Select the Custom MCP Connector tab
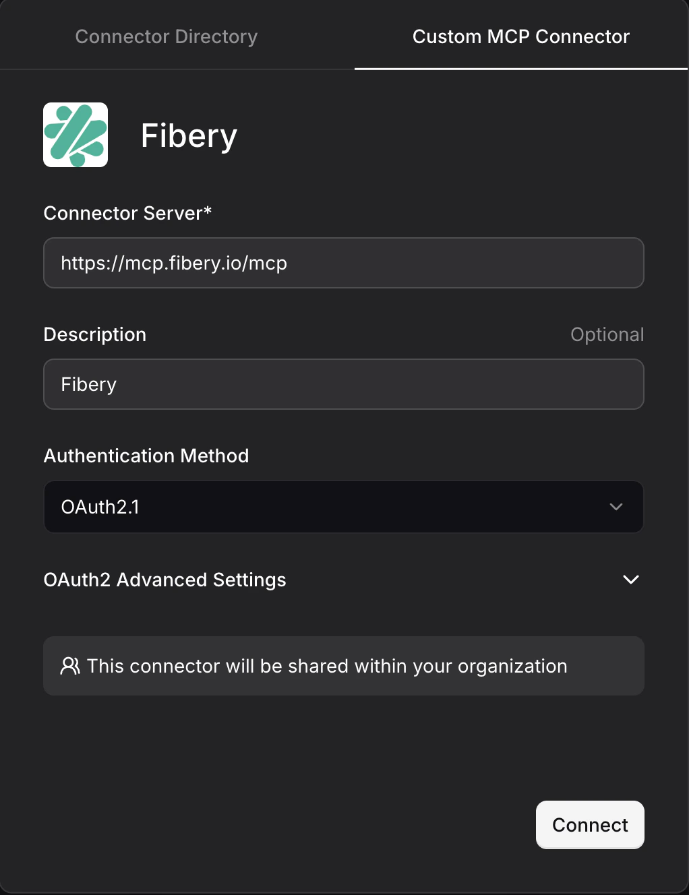Viewport: 689px width, 895px height. point(520,36)
